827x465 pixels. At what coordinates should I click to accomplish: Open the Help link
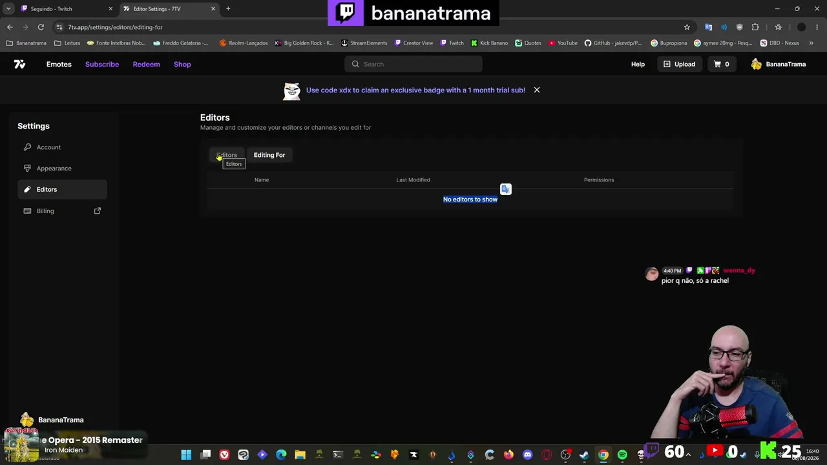pyautogui.click(x=638, y=64)
